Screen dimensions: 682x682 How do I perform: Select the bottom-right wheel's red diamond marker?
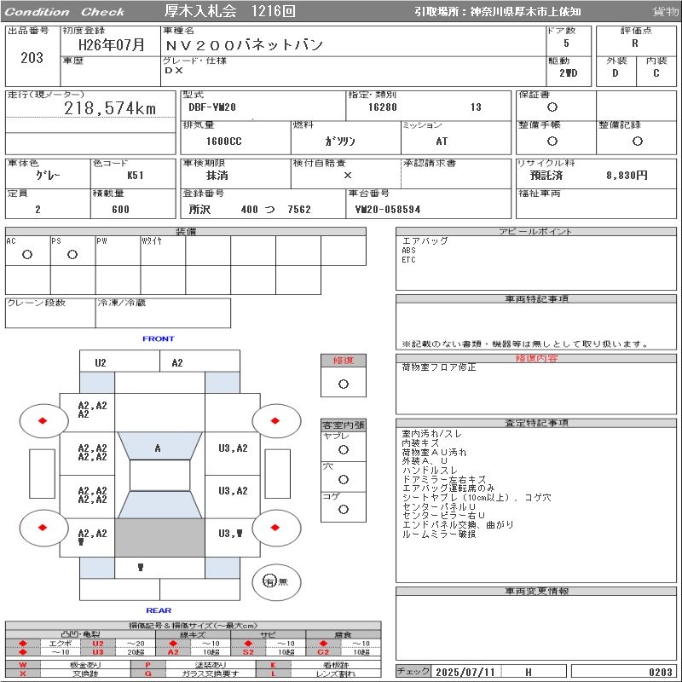[x=275, y=527]
